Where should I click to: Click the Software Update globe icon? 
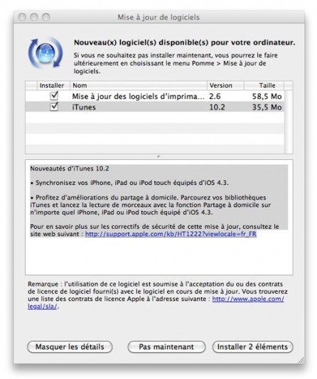(x=45, y=53)
